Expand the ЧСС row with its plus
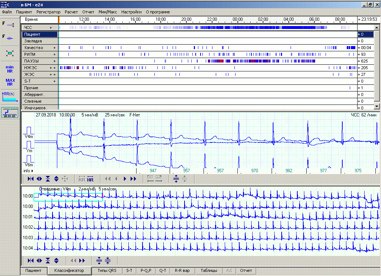 [x=51, y=28]
